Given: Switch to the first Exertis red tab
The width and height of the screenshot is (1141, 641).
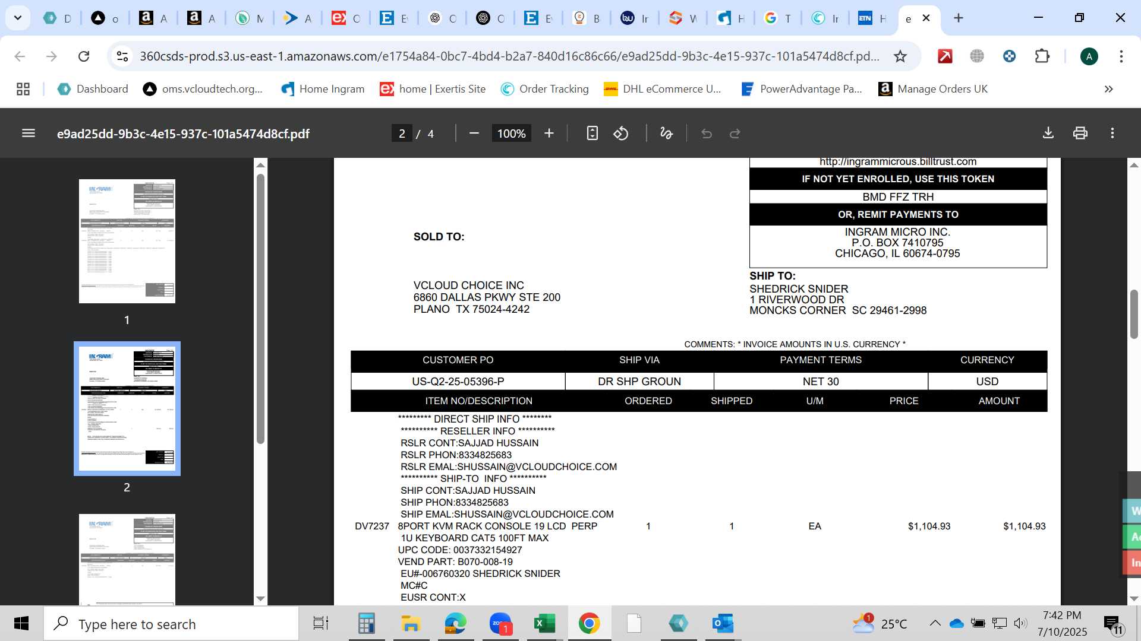Looking at the screenshot, I should tap(346, 18).
